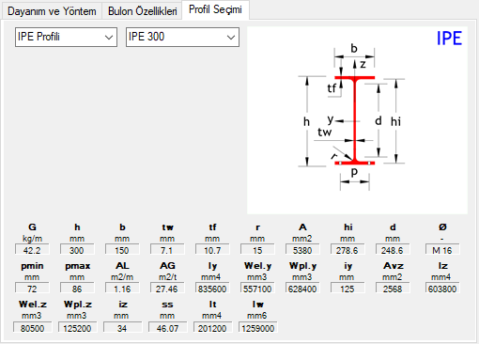Click the b width field 150
The height and width of the screenshot is (344, 479).
tap(122, 250)
